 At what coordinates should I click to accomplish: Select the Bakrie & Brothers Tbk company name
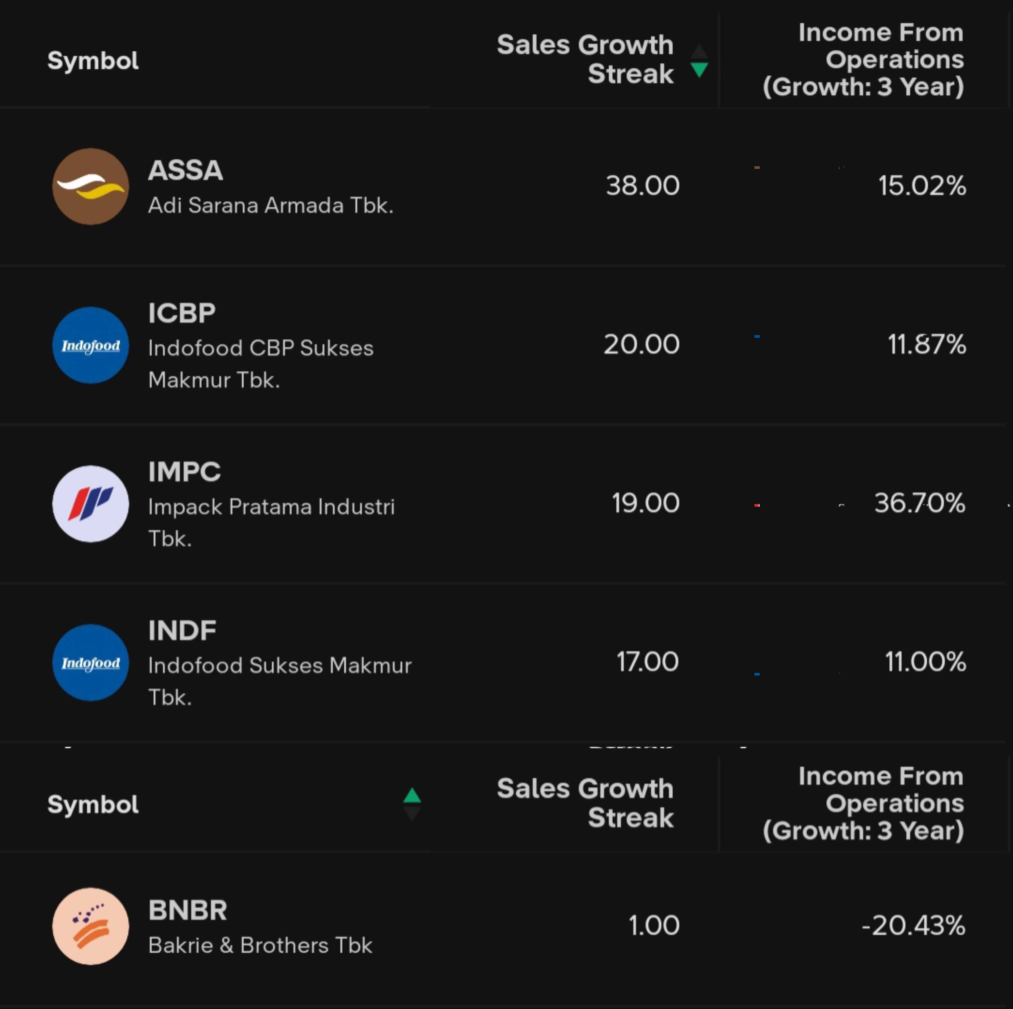coord(260,945)
